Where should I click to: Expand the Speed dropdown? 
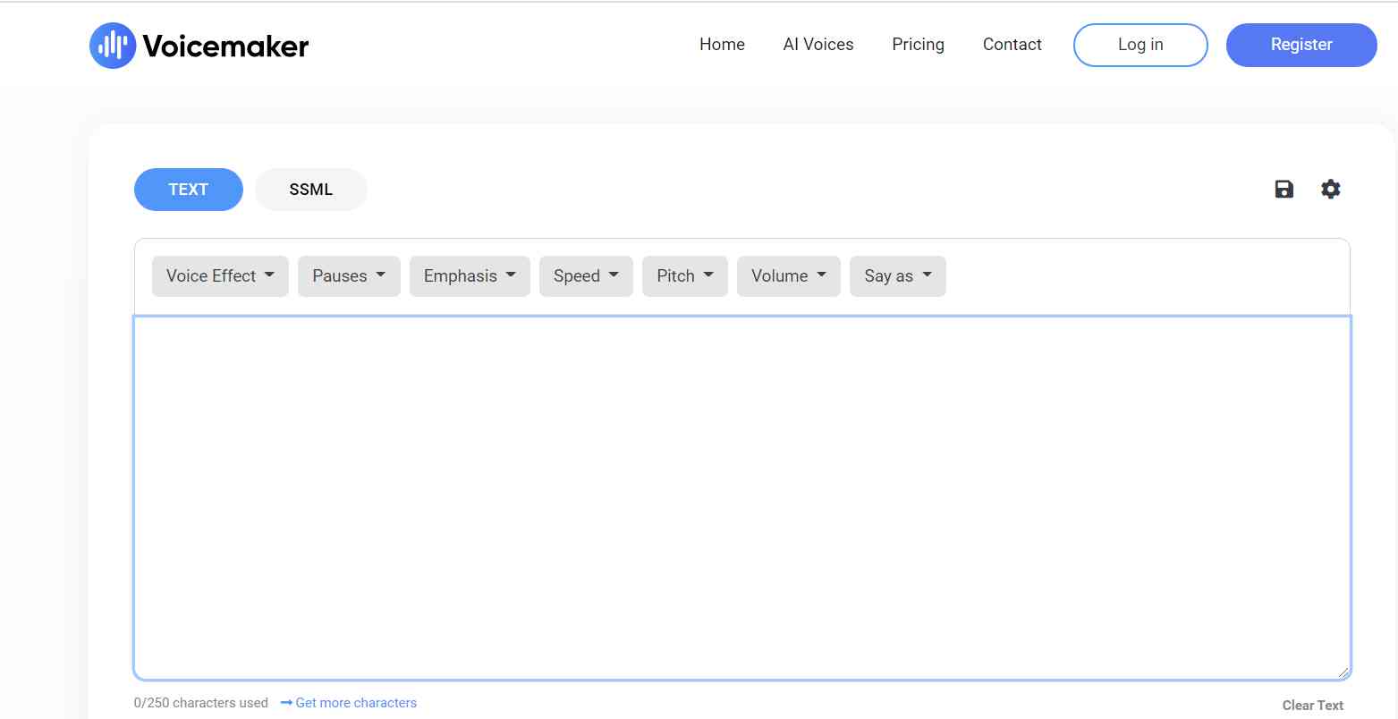tap(586, 276)
